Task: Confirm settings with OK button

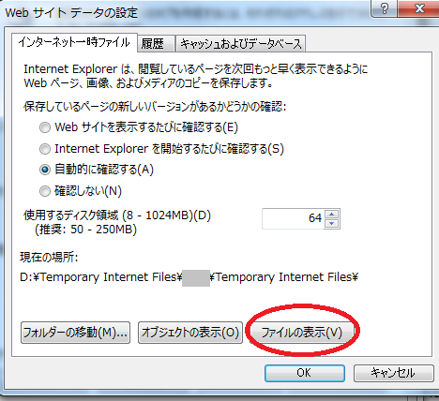Action: click(305, 373)
